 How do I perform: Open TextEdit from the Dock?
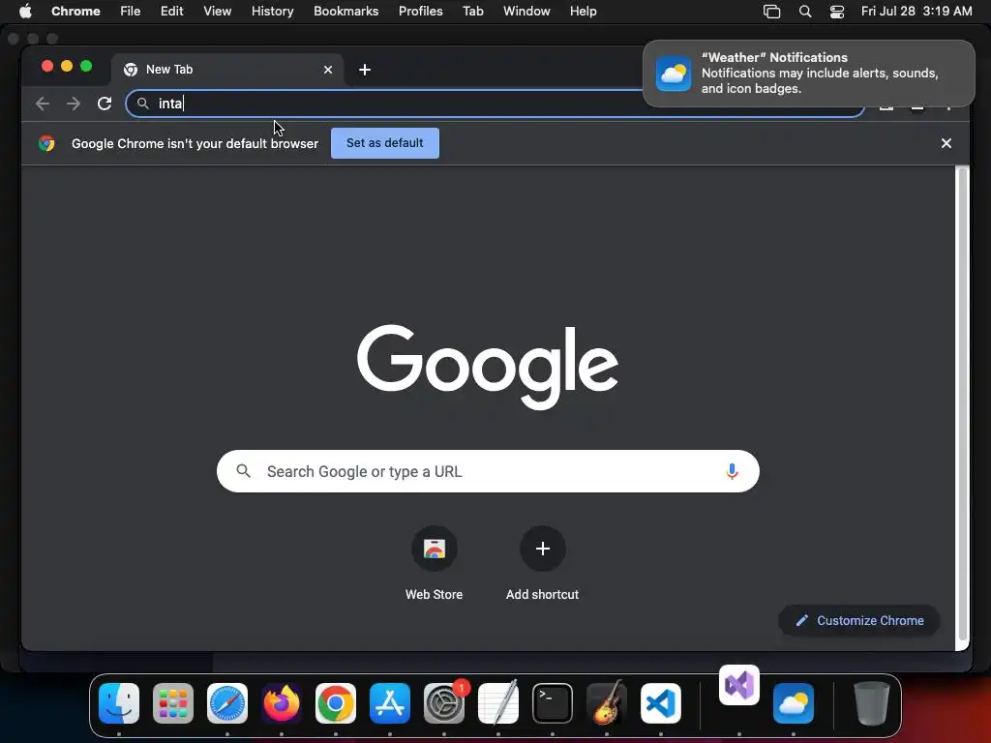(x=498, y=703)
